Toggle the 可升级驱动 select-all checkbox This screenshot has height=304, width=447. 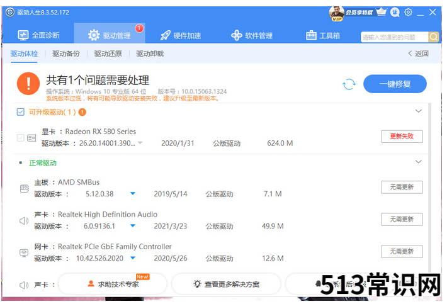click(21, 112)
